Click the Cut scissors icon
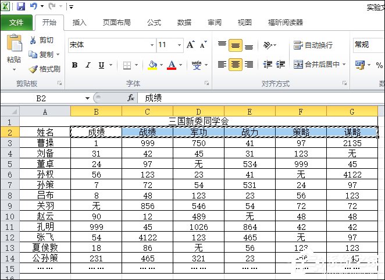 pos(33,40)
